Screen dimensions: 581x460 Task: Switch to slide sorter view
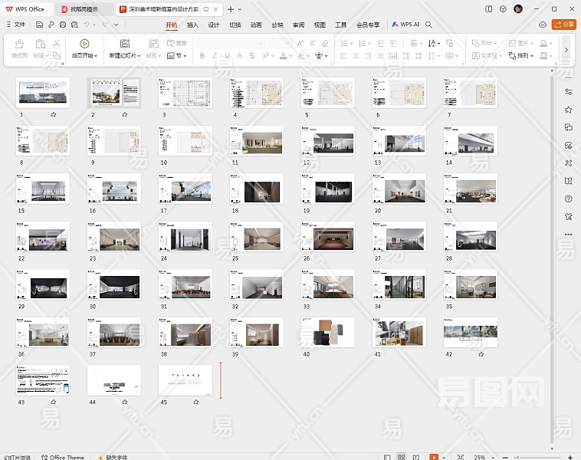click(x=401, y=457)
